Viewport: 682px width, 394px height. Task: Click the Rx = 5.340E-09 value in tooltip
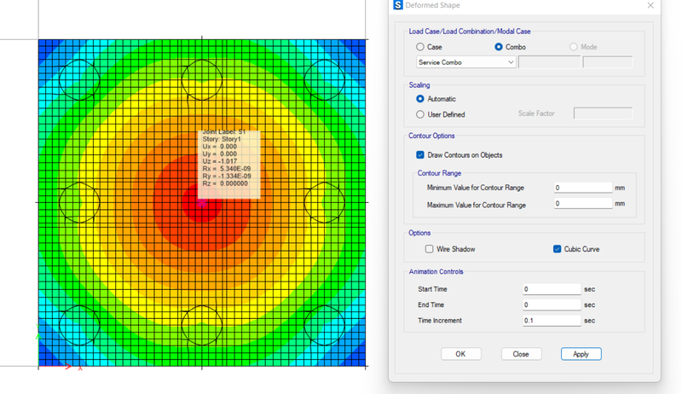[227, 169]
